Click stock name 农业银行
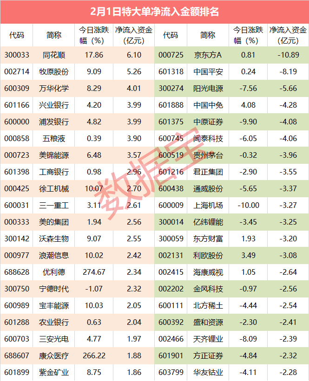 click(x=54, y=322)
